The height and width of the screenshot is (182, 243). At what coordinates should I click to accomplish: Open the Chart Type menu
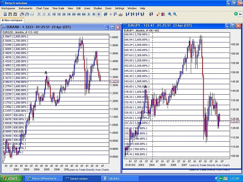click(42, 9)
